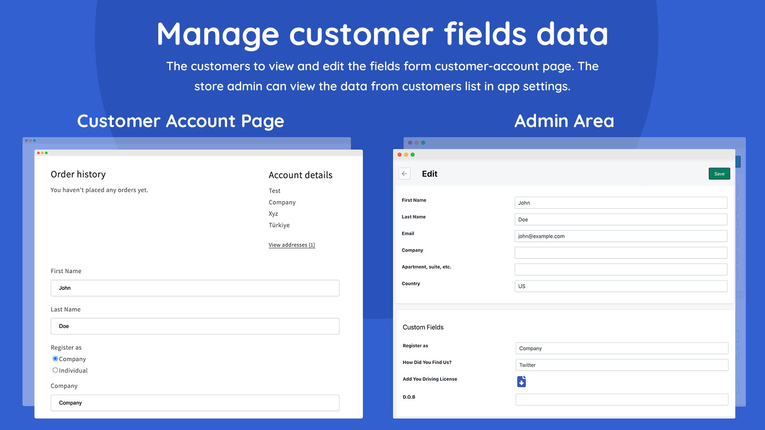
Task: Click the Custom Fields heading
Action: 423,327
